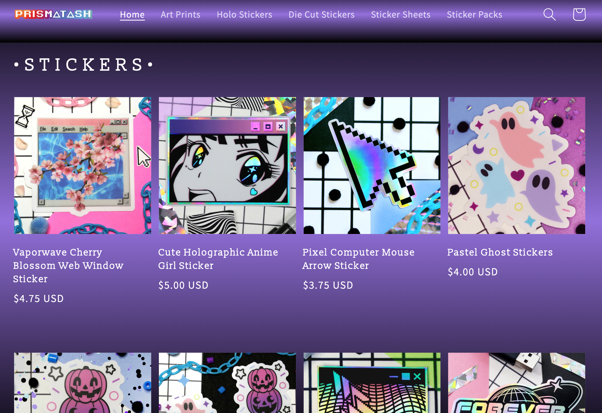Viewport: 602px width, 413px height.
Task: Open Cute Holographic Anime Girl Sticker link
Action: pos(218,259)
